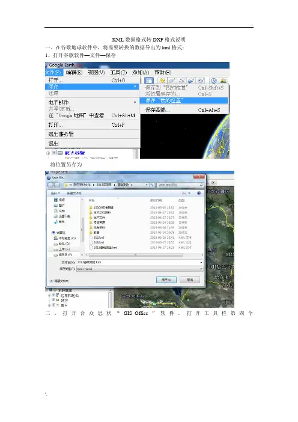Toggle the 地方 layer checkbox
Screen dimensions: 298x422
(x=53, y=300)
